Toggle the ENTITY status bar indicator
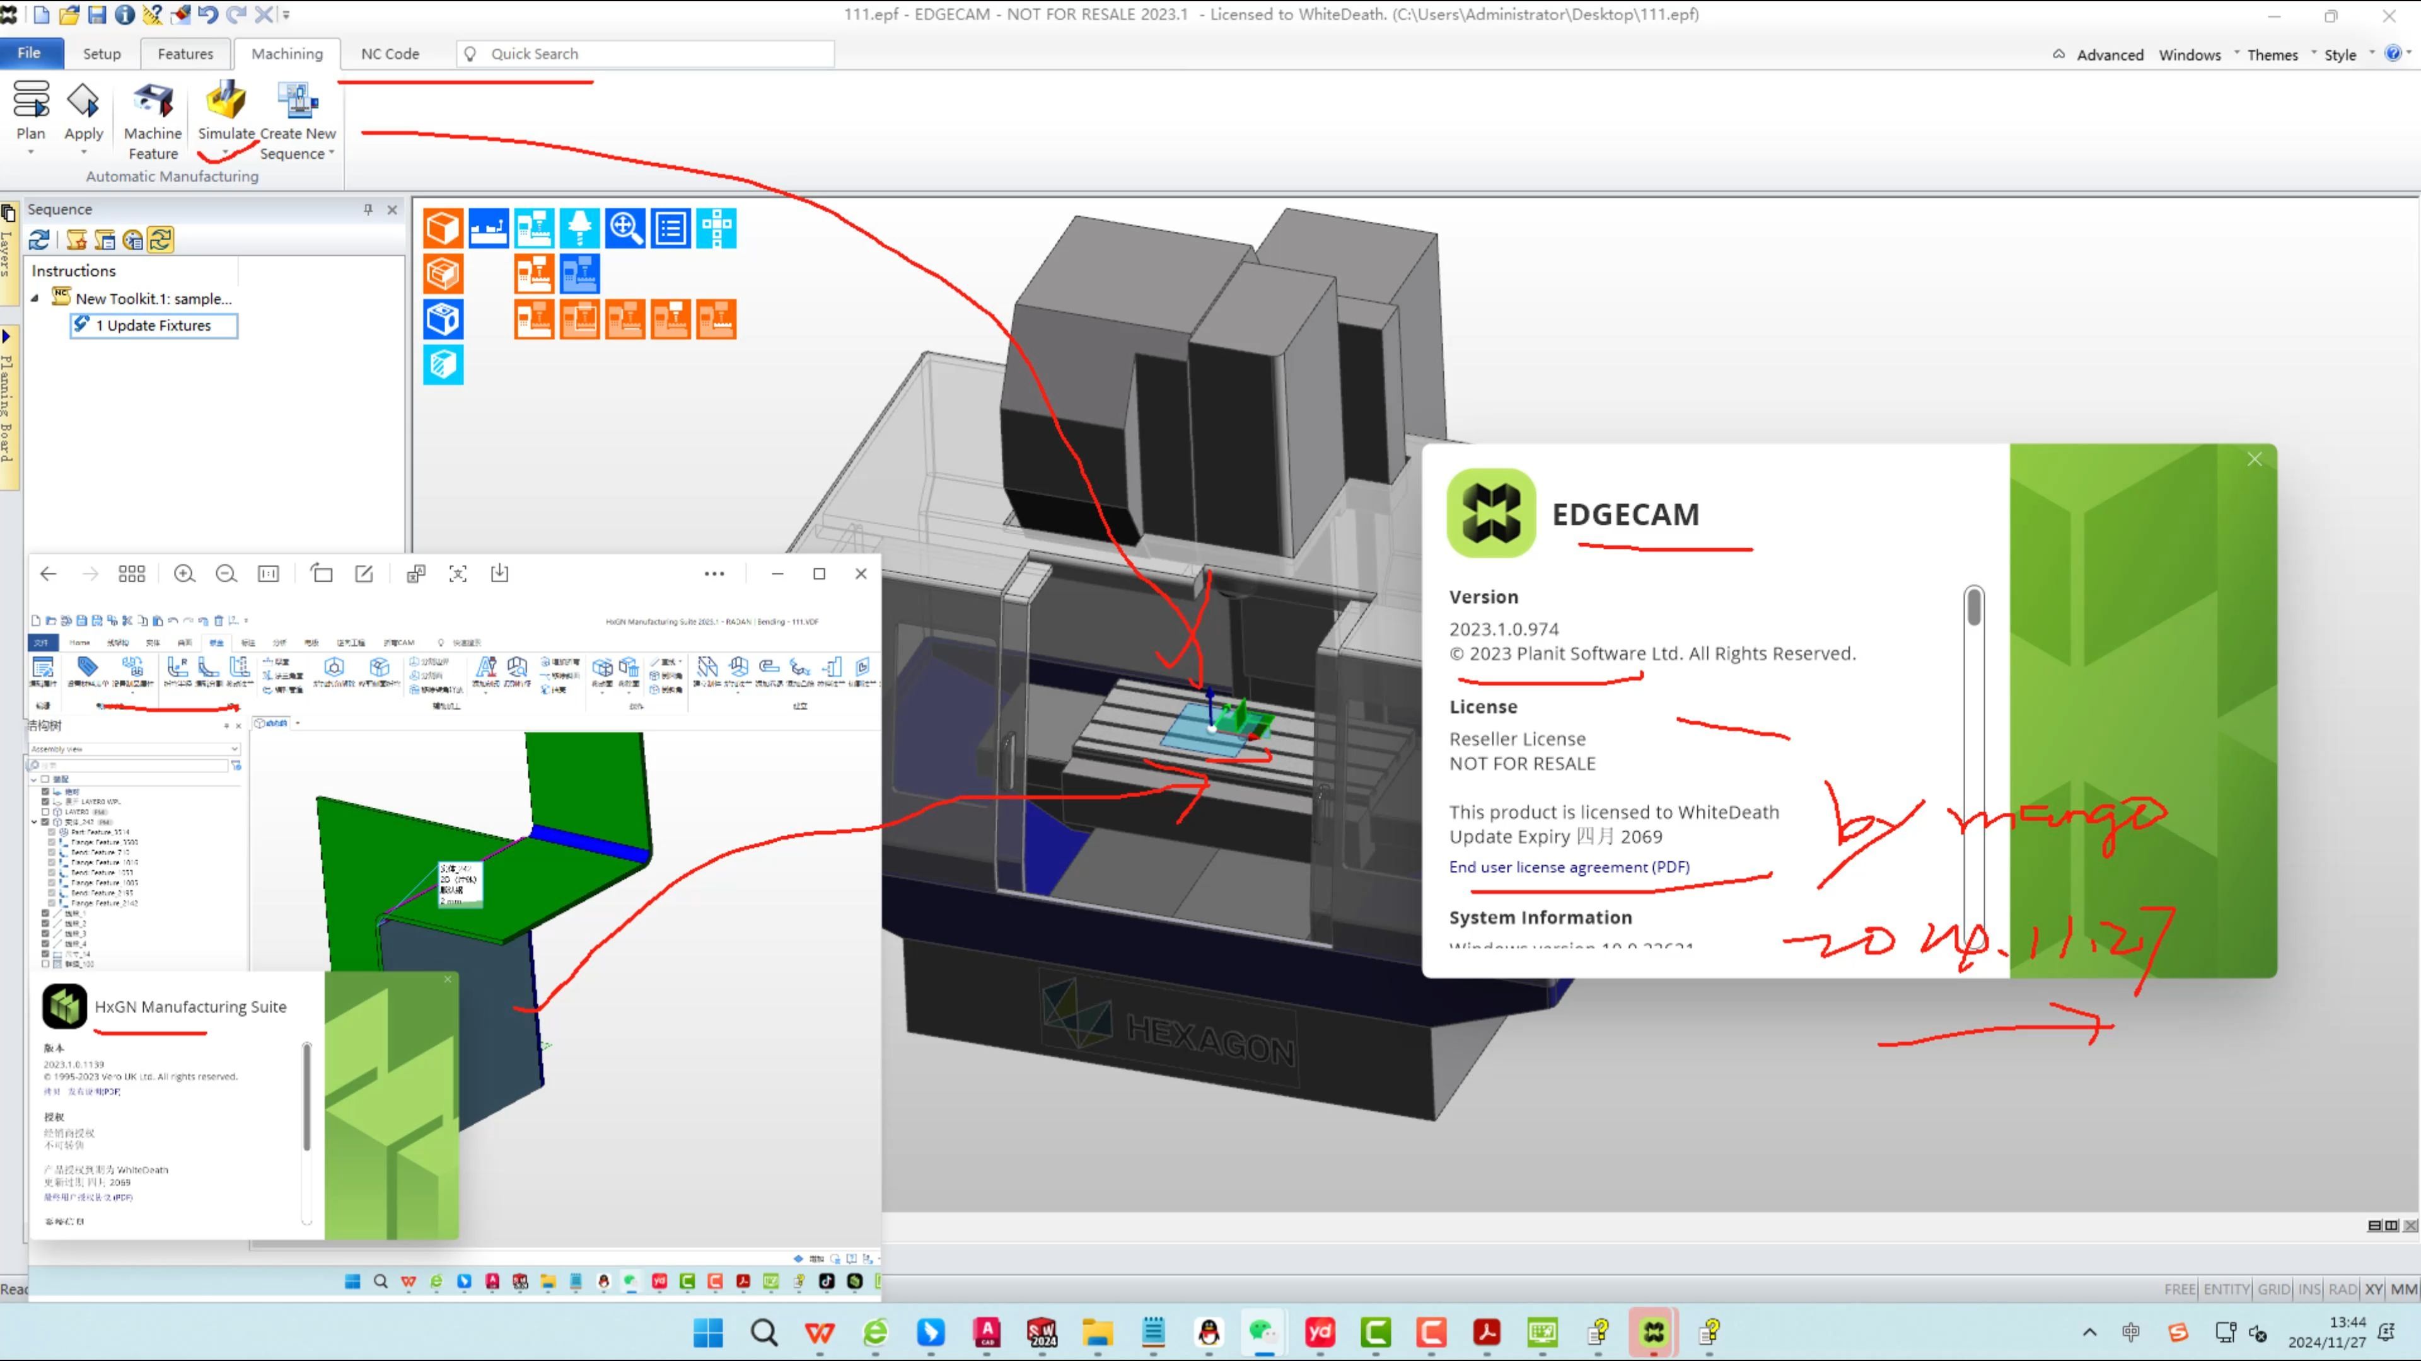The width and height of the screenshot is (2421, 1361). pyautogui.click(x=2226, y=1289)
